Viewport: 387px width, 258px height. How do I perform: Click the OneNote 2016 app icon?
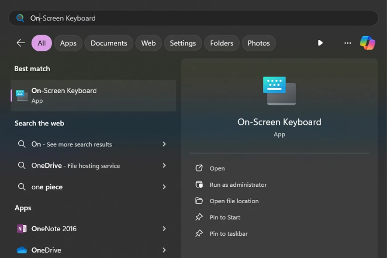pos(22,229)
